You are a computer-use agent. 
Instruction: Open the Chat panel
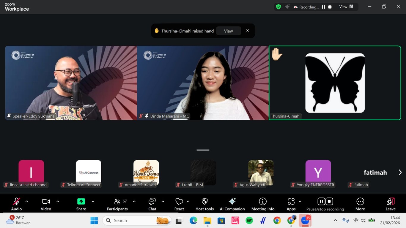152,204
